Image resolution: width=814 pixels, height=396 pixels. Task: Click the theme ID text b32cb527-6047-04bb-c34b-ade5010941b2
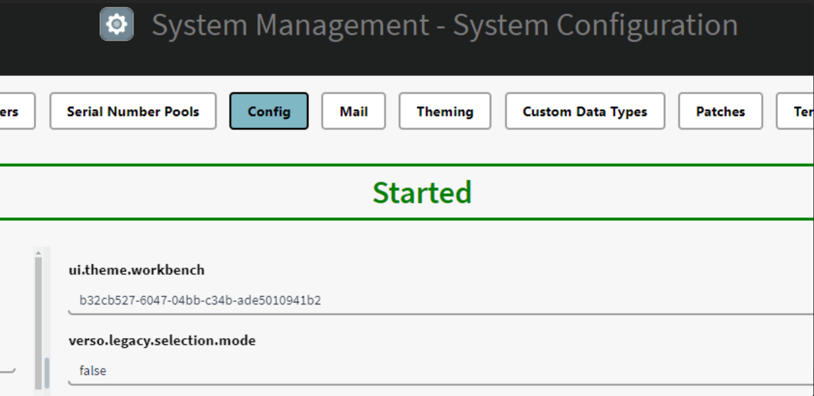pos(200,301)
